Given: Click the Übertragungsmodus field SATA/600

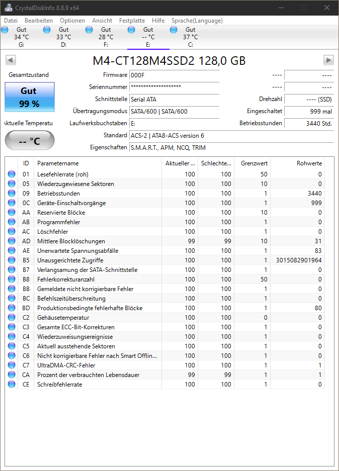Looking at the screenshot, I should (x=174, y=111).
